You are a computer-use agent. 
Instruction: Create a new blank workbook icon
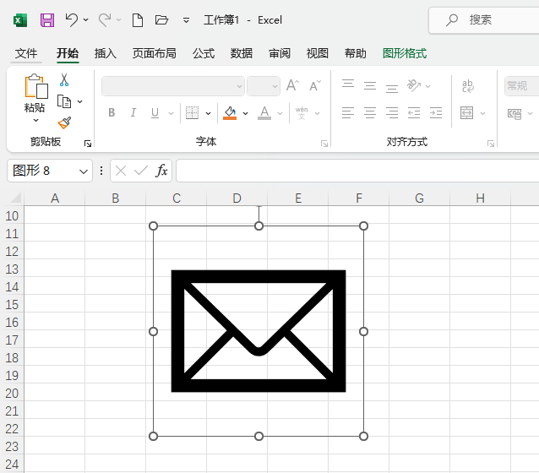pos(138,20)
